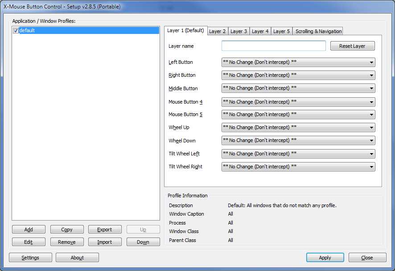This screenshot has width=395, height=271.
Task: Select the default profile in the list
Action: tap(28, 31)
